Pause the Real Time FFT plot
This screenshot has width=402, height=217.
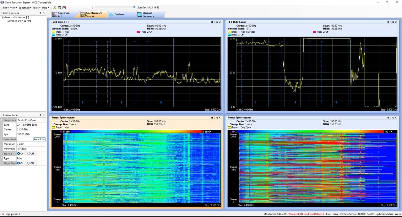click(x=212, y=22)
